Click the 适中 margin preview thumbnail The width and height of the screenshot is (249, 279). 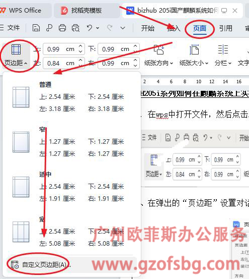point(21,187)
